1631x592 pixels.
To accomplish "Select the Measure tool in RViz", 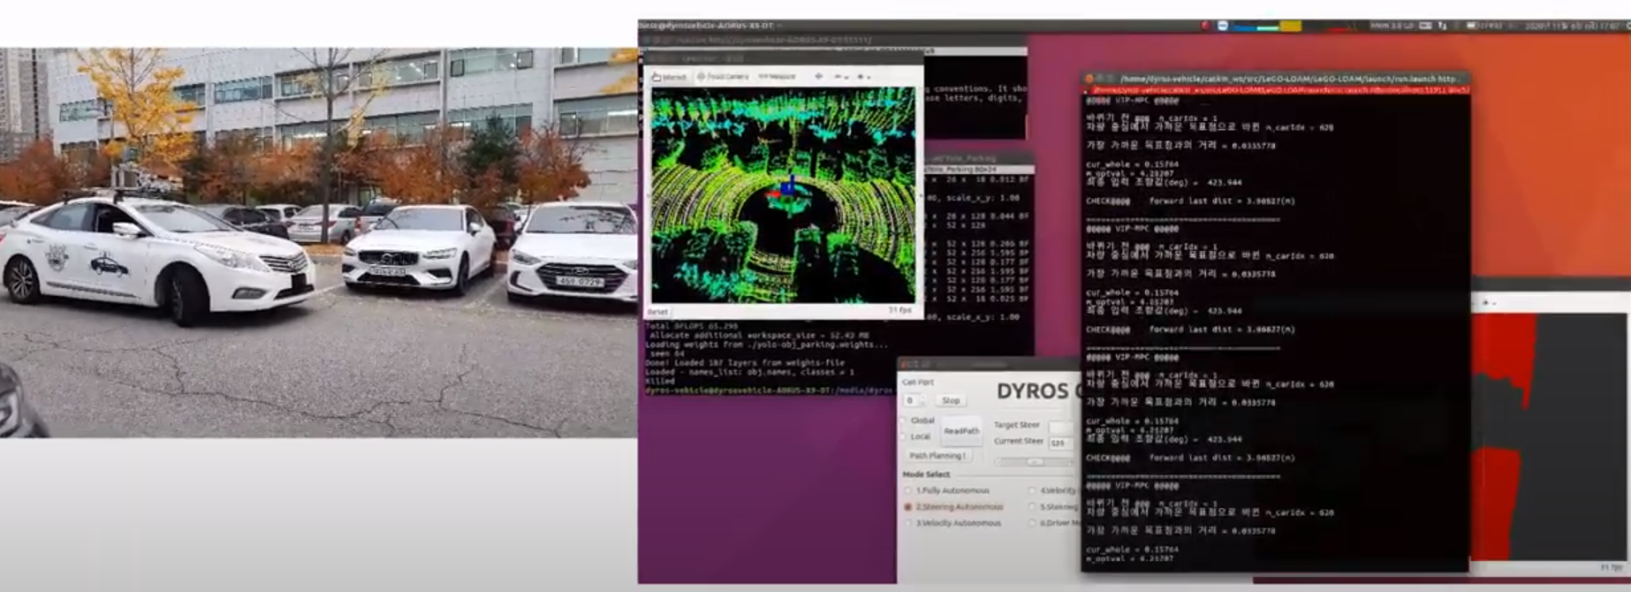I will (777, 77).
